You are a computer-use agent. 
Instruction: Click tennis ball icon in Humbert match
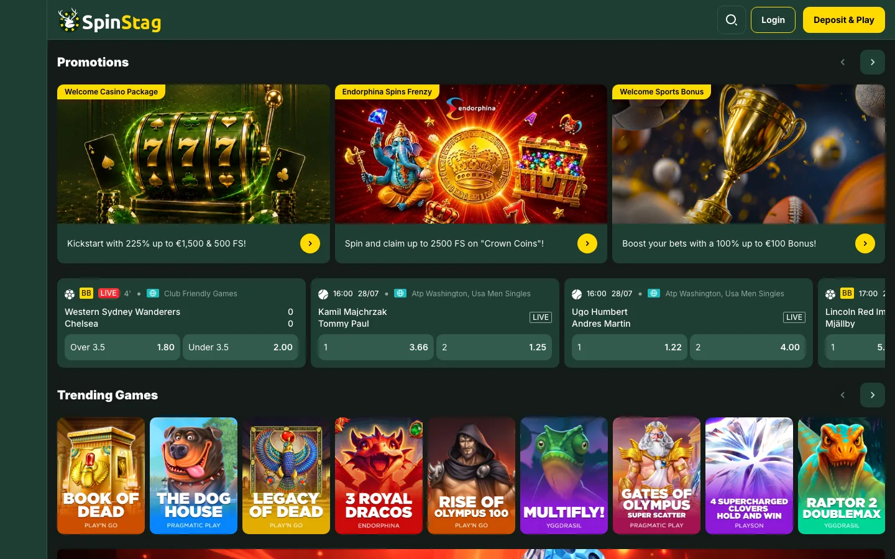[x=577, y=294]
